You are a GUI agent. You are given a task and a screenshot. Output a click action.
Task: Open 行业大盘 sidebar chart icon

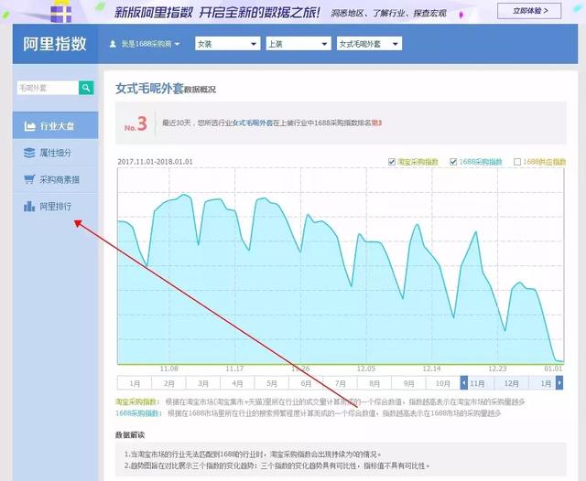pyautogui.click(x=30, y=126)
